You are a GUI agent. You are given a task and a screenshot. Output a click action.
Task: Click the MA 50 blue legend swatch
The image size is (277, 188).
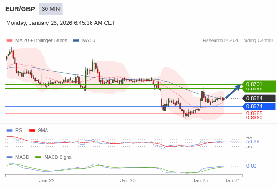point(76,41)
